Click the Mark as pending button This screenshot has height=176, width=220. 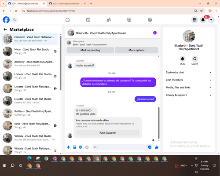point(90,50)
